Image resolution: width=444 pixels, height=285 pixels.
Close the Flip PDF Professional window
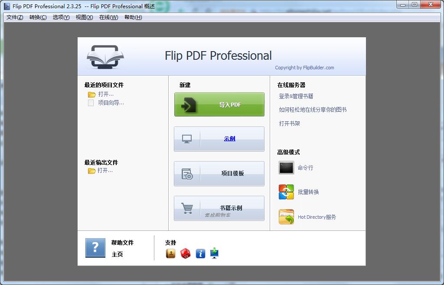click(431, 5)
